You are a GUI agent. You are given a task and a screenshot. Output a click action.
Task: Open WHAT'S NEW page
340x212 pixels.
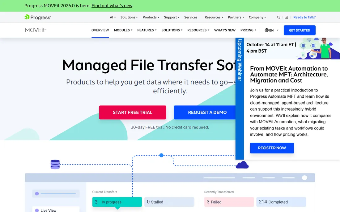click(225, 30)
